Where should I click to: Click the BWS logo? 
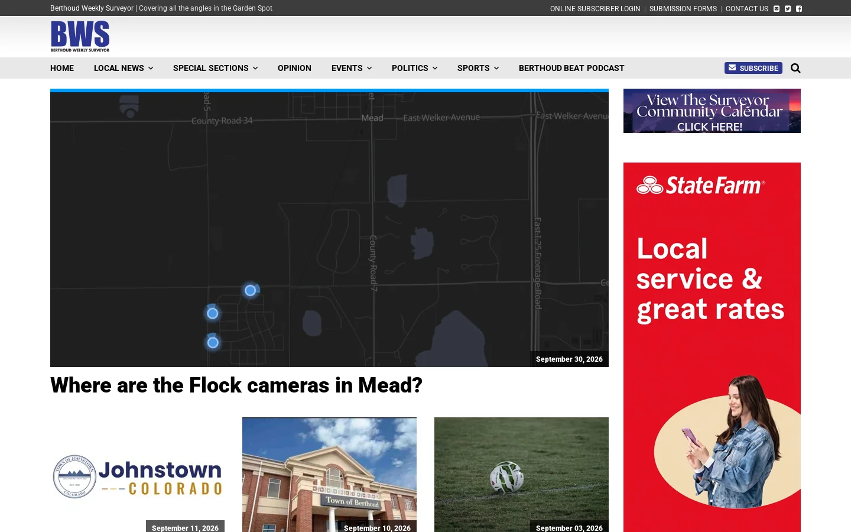(x=80, y=36)
